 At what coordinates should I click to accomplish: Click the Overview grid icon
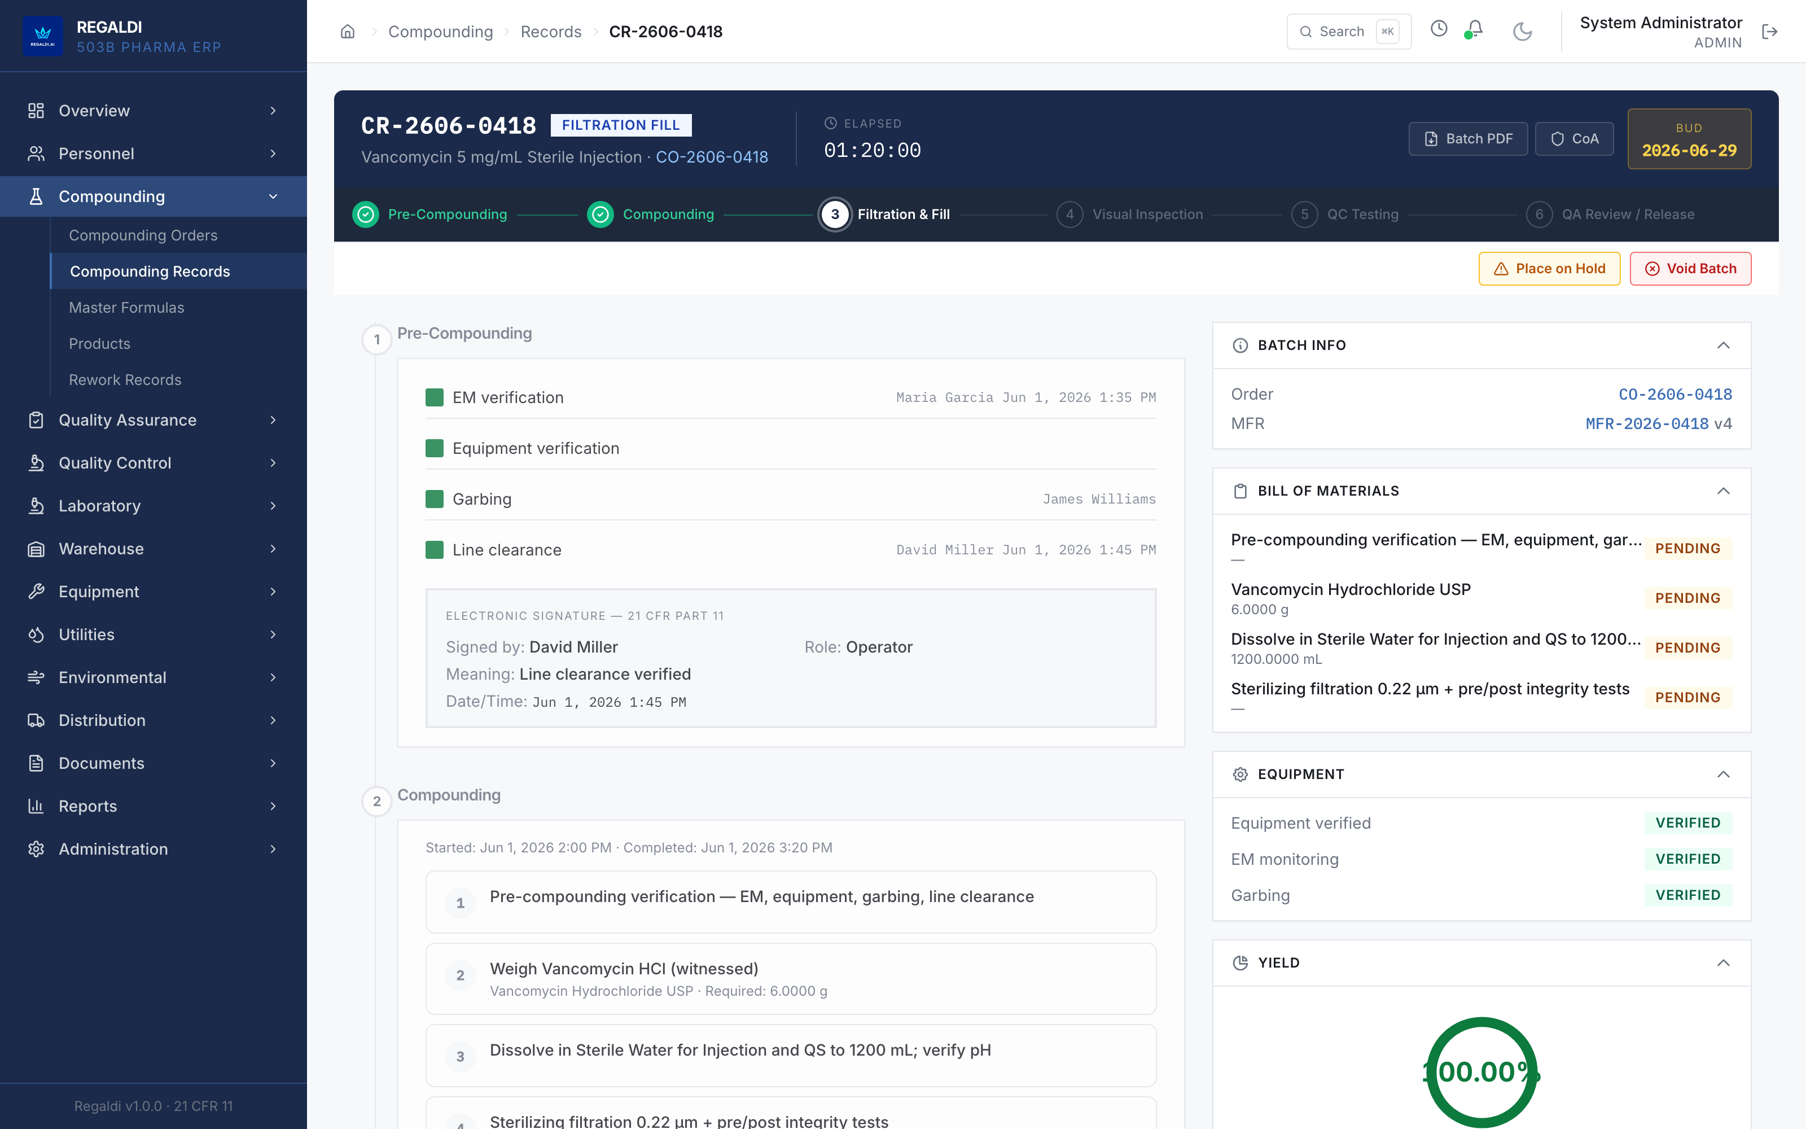[x=36, y=111]
